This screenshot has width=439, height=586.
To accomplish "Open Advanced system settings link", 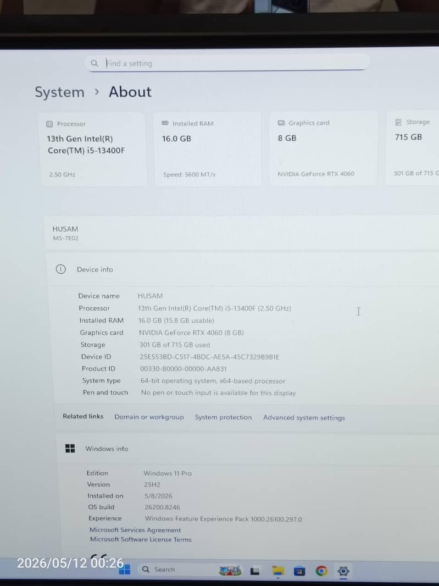I will (304, 417).
